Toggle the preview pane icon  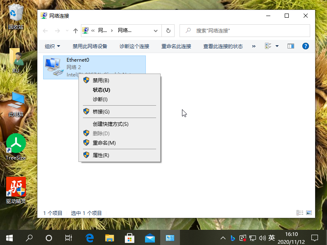point(291,46)
